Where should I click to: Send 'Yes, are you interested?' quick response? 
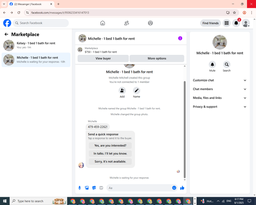coord(110,146)
